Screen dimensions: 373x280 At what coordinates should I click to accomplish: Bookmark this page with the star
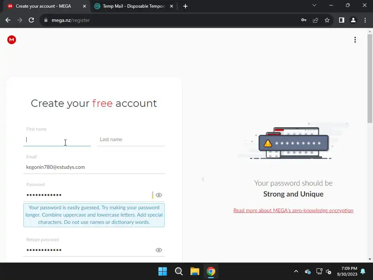point(327,20)
